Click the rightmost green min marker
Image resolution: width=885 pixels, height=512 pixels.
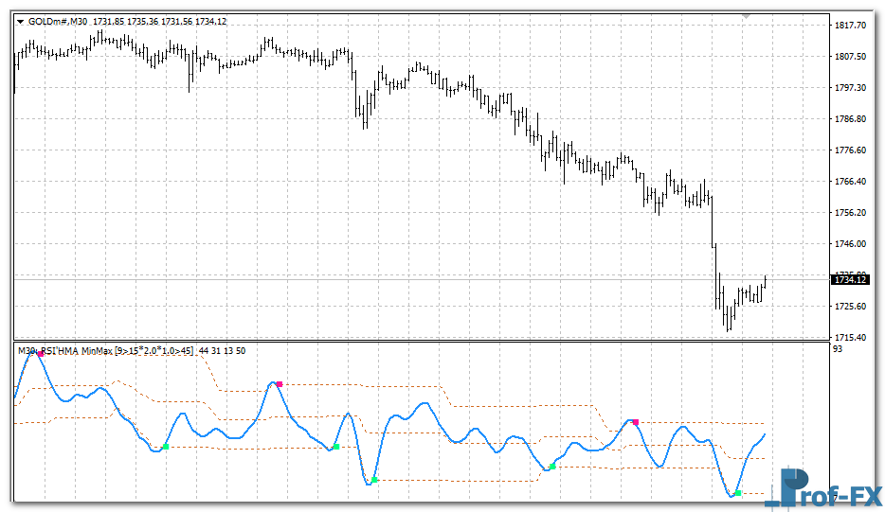click(738, 493)
